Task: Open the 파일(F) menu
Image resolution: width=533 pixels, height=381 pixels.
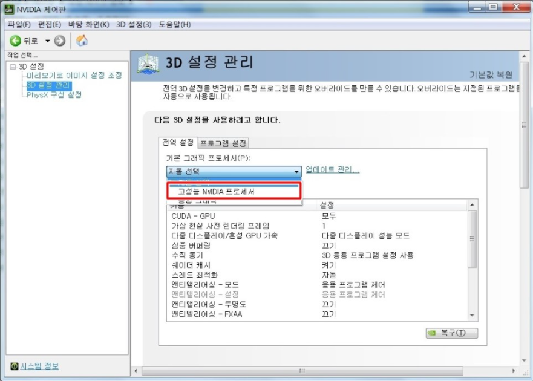Action: tap(19, 24)
